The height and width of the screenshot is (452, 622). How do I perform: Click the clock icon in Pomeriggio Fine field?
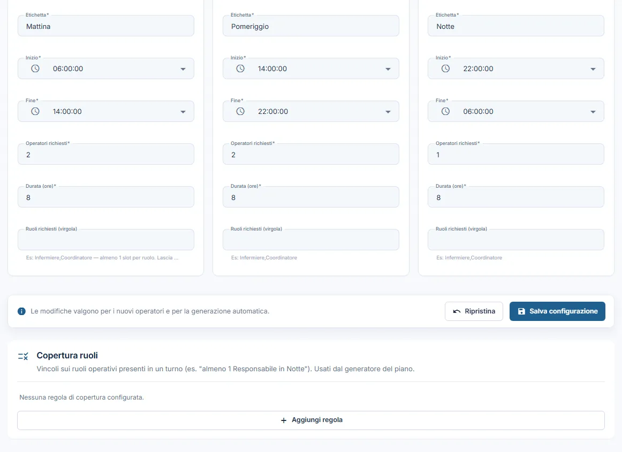click(240, 111)
